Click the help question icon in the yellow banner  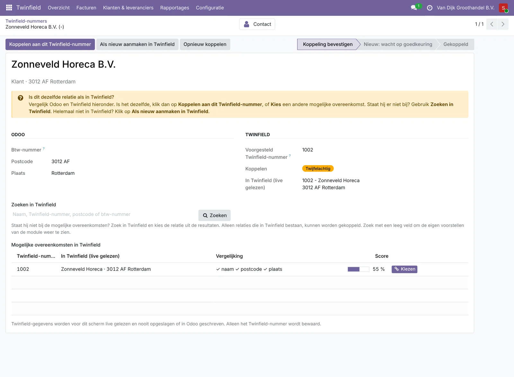point(21,98)
